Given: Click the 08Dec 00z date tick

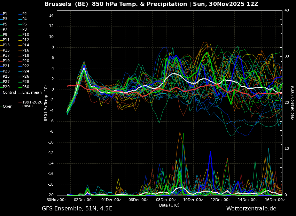Looking at the screenshot, I should pyautogui.click(x=166, y=200).
